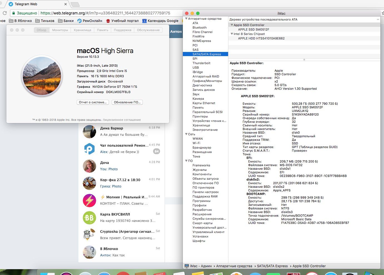384x275 pixels.
Task: Click the 84 unread messages badge
Action: (x=157, y=151)
